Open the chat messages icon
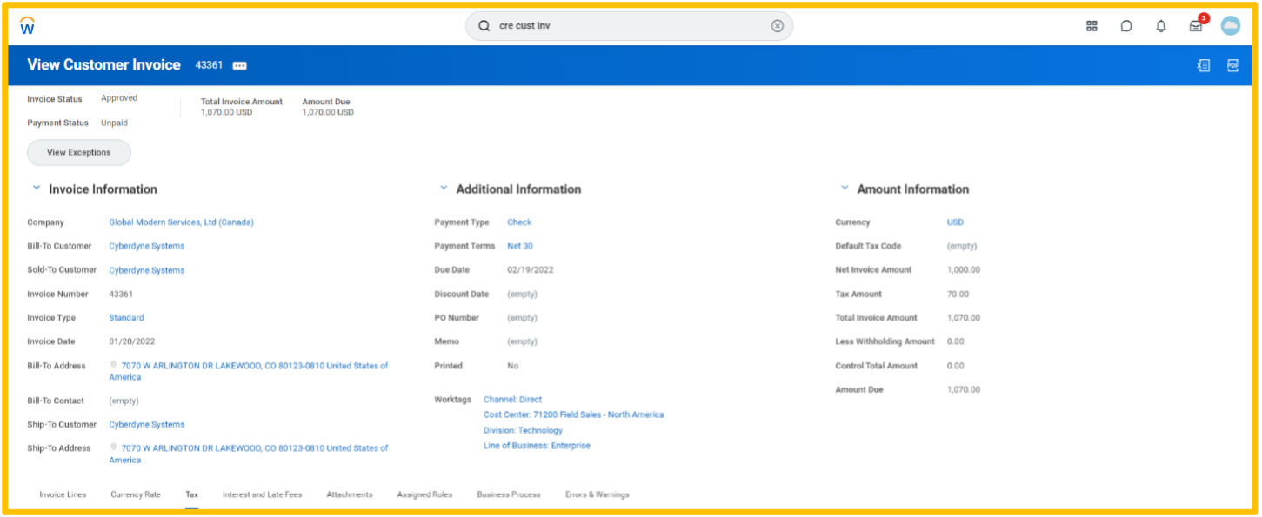Viewport: 1262px width, 517px height. tap(1126, 25)
